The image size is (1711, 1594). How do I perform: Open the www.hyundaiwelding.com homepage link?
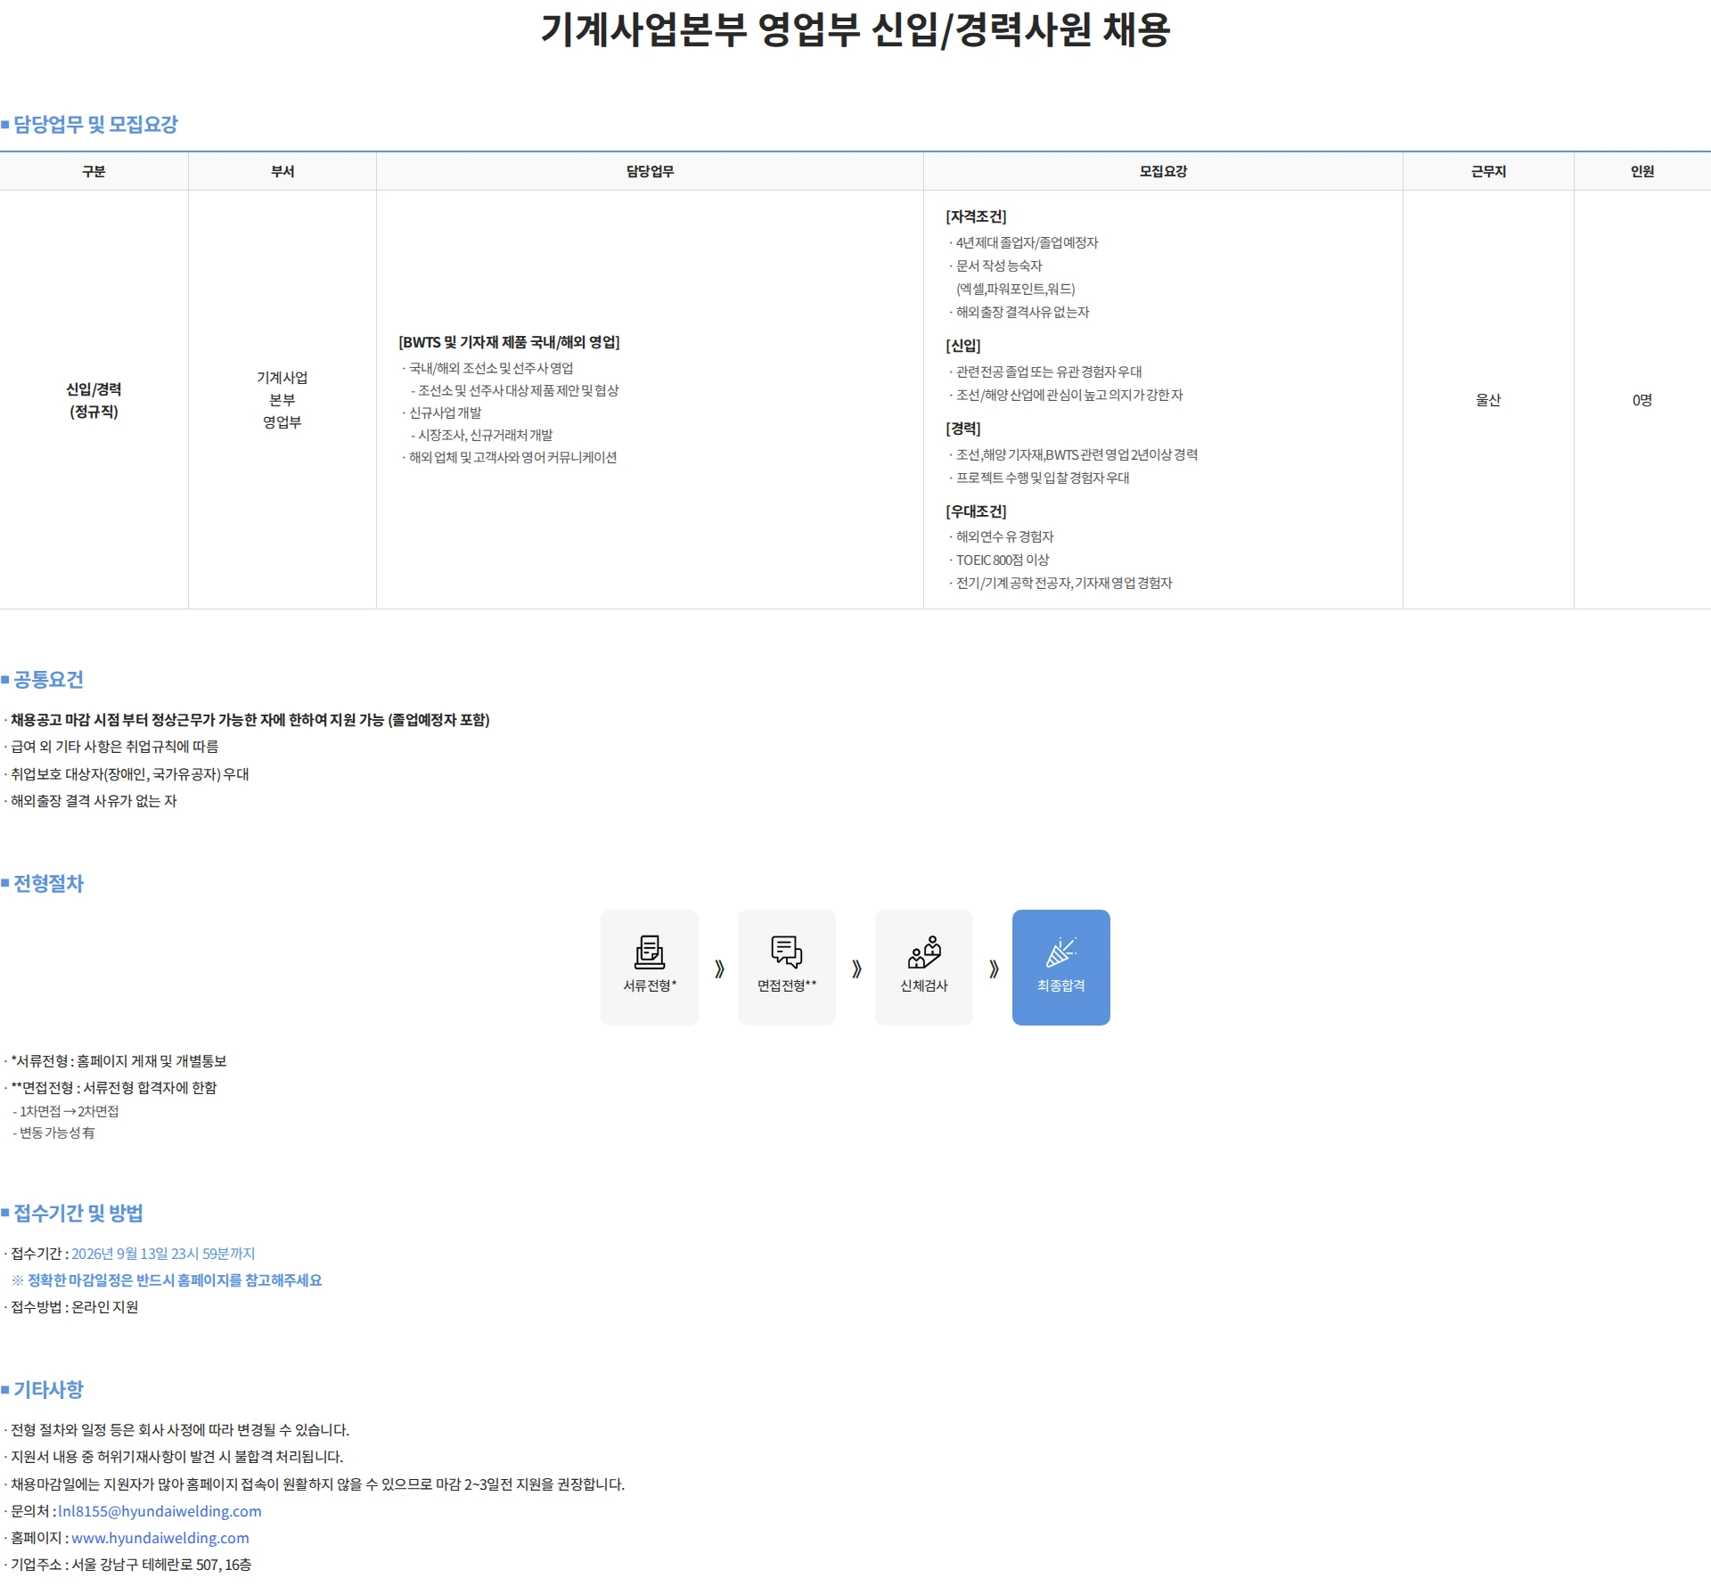point(160,1538)
